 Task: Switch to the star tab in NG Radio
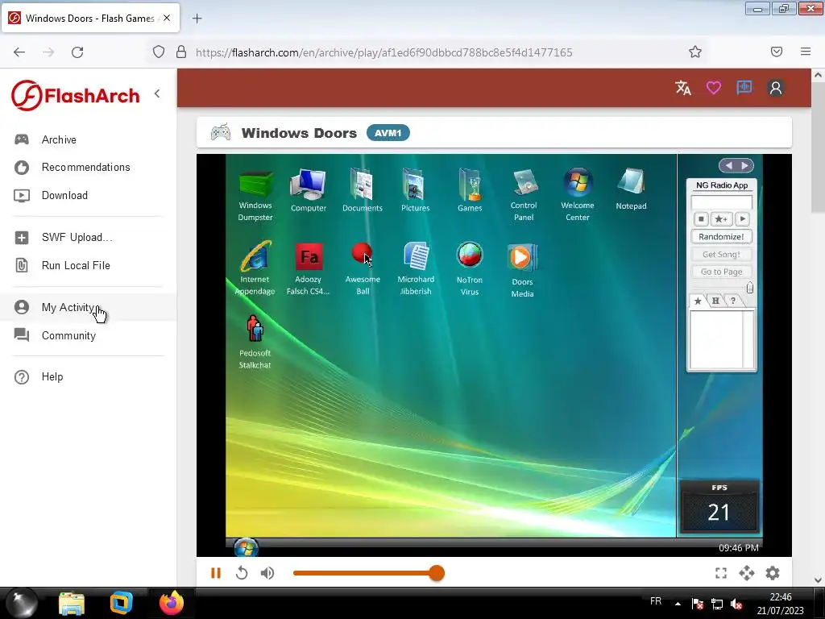tap(698, 301)
